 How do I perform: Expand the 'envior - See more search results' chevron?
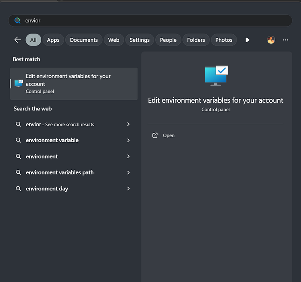(129, 124)
